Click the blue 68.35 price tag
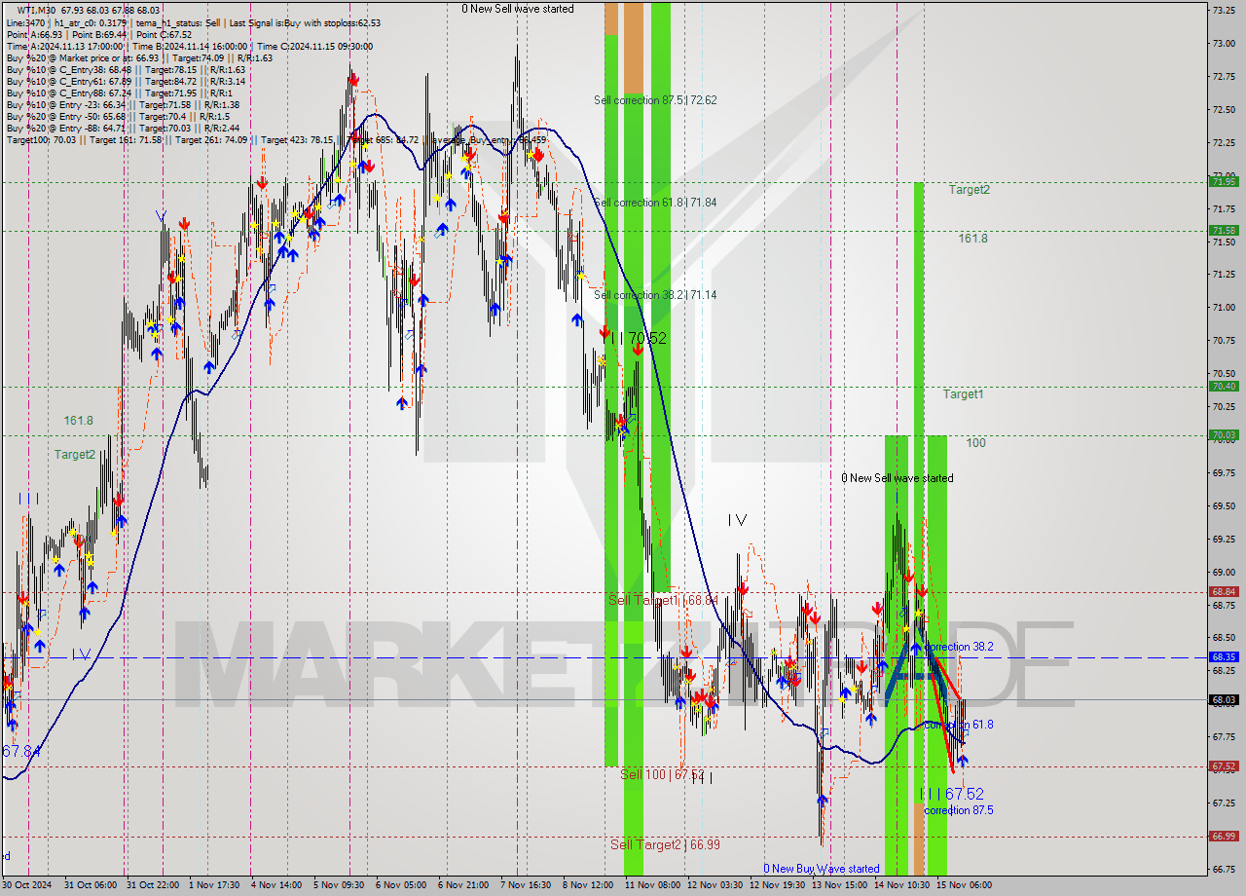 [1223, 657]
